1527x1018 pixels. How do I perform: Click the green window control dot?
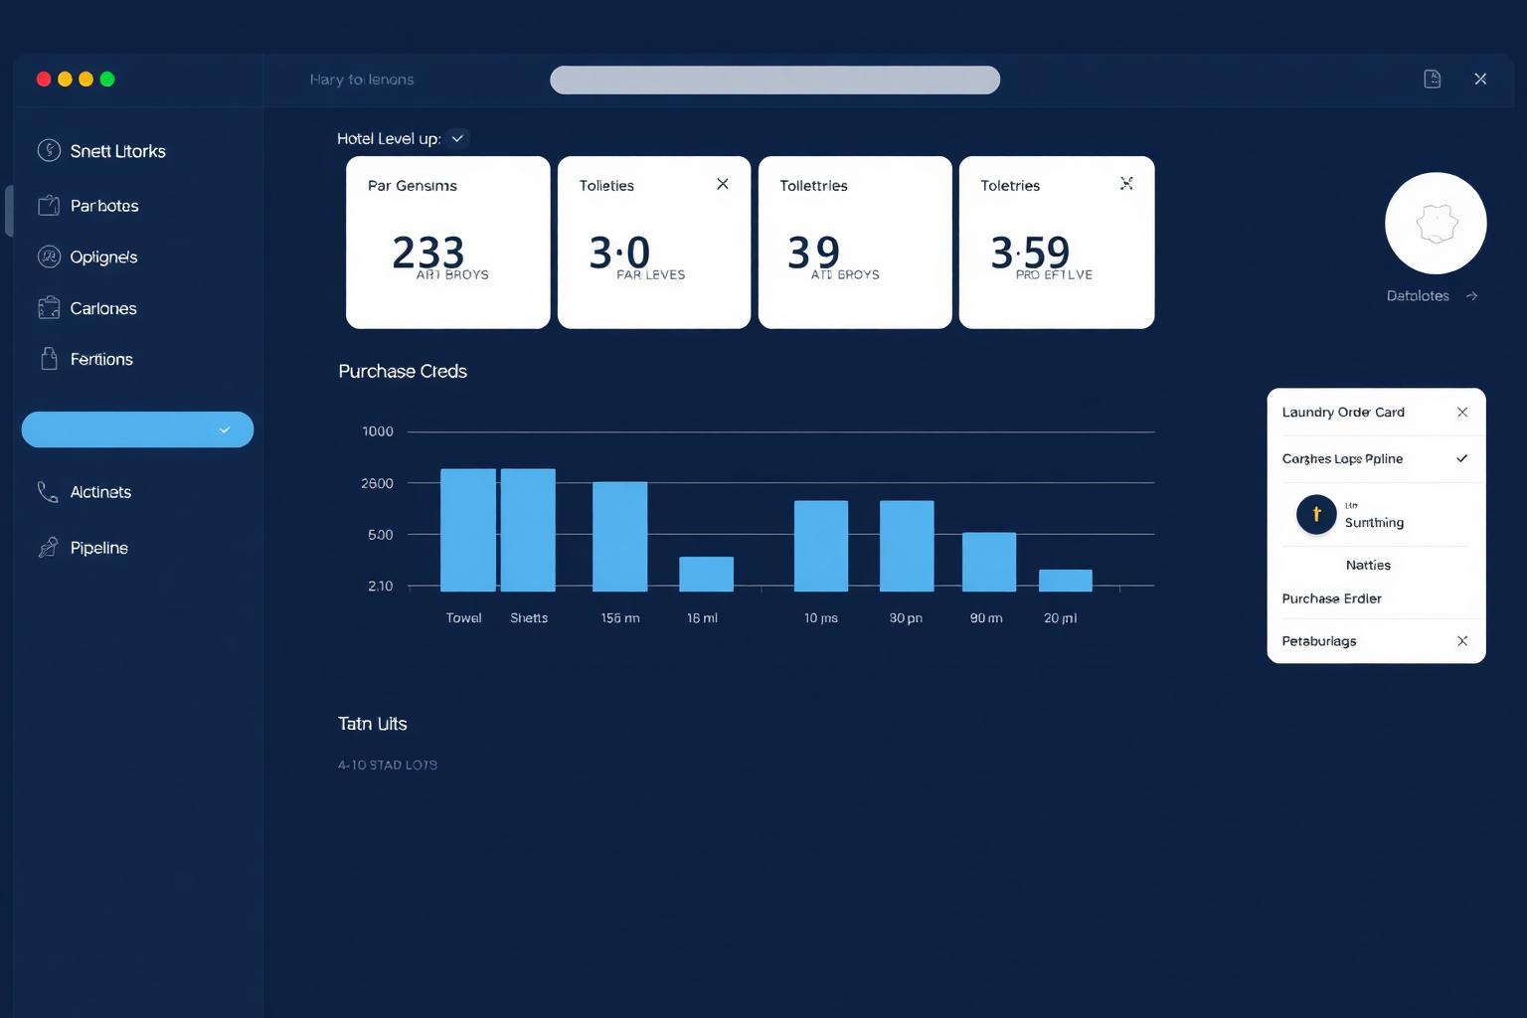click(x=107, y=79)
